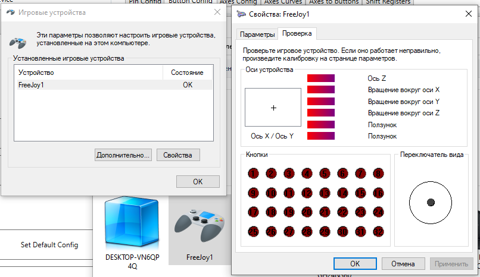
Task: Click the X/Y axis crosshair box
Action: coord(273,107)
